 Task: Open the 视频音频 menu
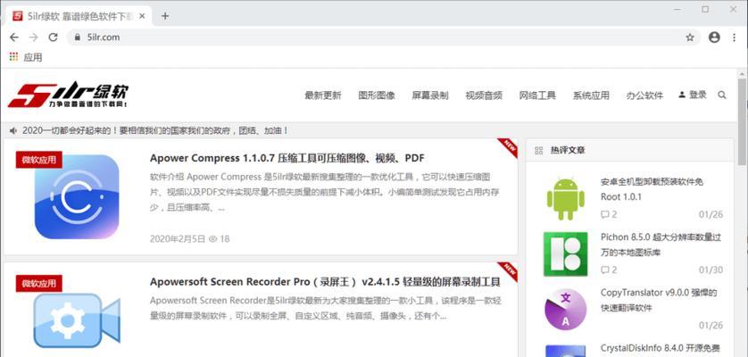[x=484, y=95]
